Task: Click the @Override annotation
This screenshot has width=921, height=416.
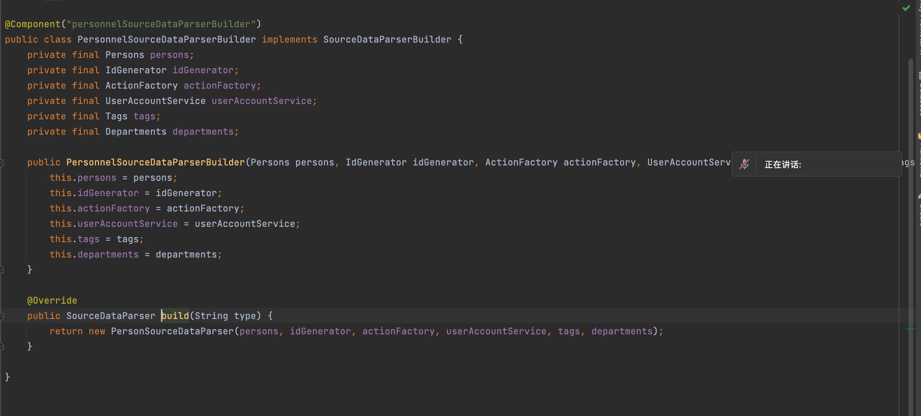Action: (52, 300)
